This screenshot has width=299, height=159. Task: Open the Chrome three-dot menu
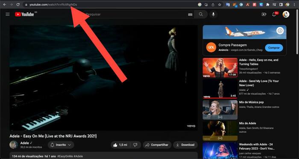tap(295, 5)
